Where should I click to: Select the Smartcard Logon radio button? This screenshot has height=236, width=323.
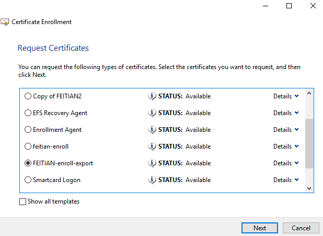click(x=28, y=179)
